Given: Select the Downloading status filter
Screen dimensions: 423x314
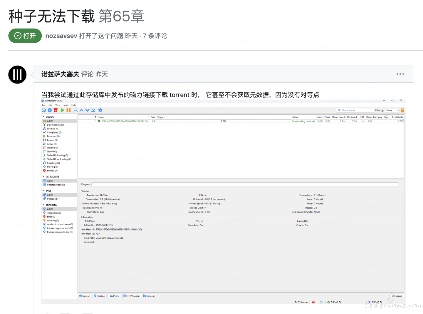Looking at the screenshot, I should 55,125.
